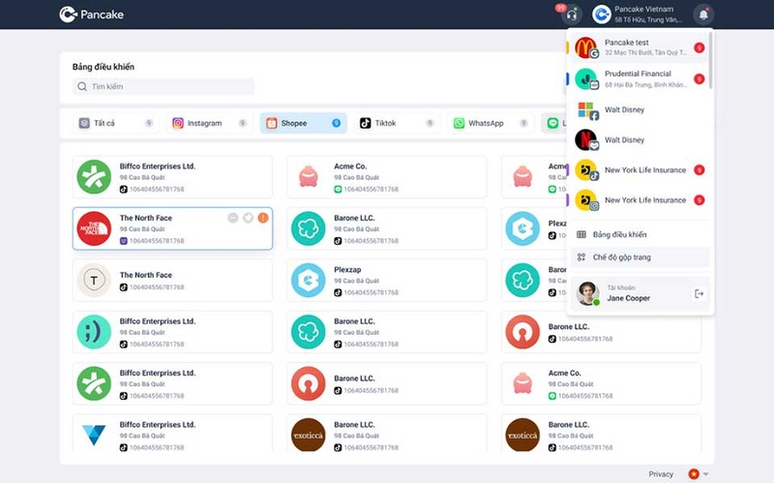Open The North Face card with red logo
Image resolution: width=774 pixels, height=483 pixels.
(x=172, y=228)
